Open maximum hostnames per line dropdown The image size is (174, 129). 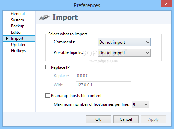click(140, 104)
